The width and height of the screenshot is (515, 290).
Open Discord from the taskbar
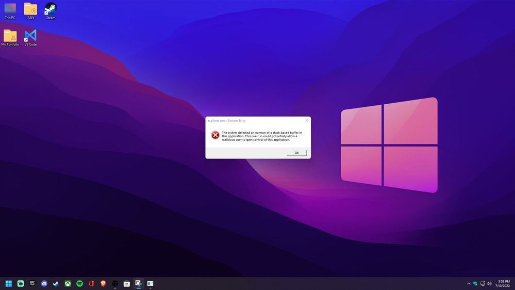coord(44,283)
